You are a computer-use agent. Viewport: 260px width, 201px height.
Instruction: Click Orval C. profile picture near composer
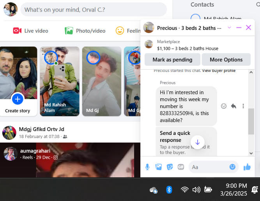11,9
